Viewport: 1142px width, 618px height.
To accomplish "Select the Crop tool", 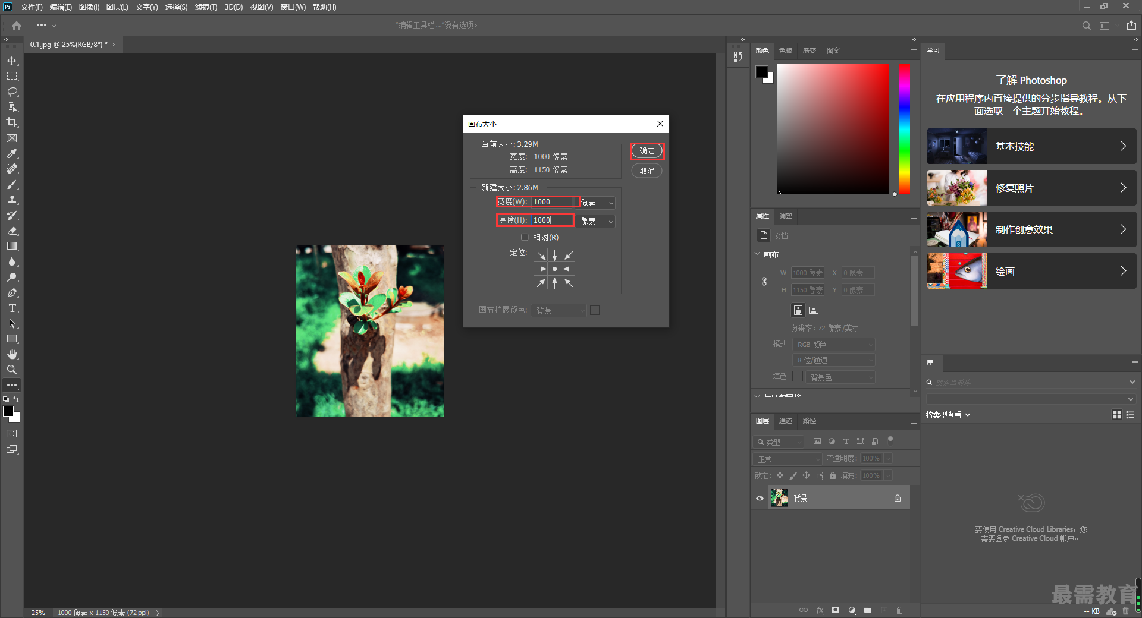I will 12,122.
